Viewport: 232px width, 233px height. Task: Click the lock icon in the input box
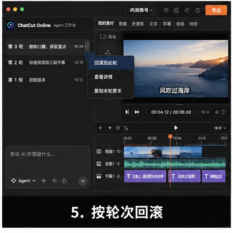(64, 181)
